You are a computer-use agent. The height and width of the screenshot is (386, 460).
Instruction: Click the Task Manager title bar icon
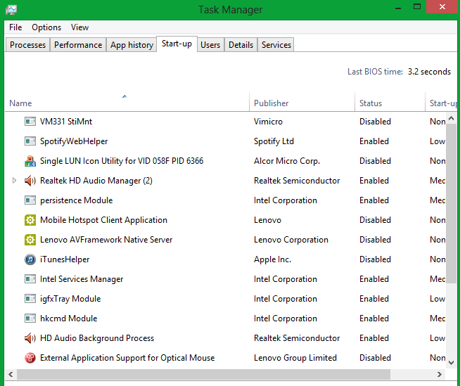pyautogui.click(x=11, y=10)
